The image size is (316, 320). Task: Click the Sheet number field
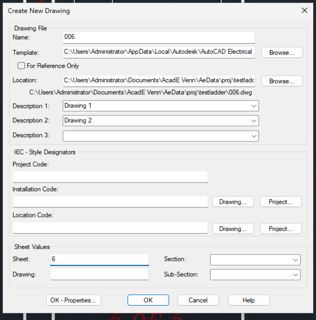point(99,260)
